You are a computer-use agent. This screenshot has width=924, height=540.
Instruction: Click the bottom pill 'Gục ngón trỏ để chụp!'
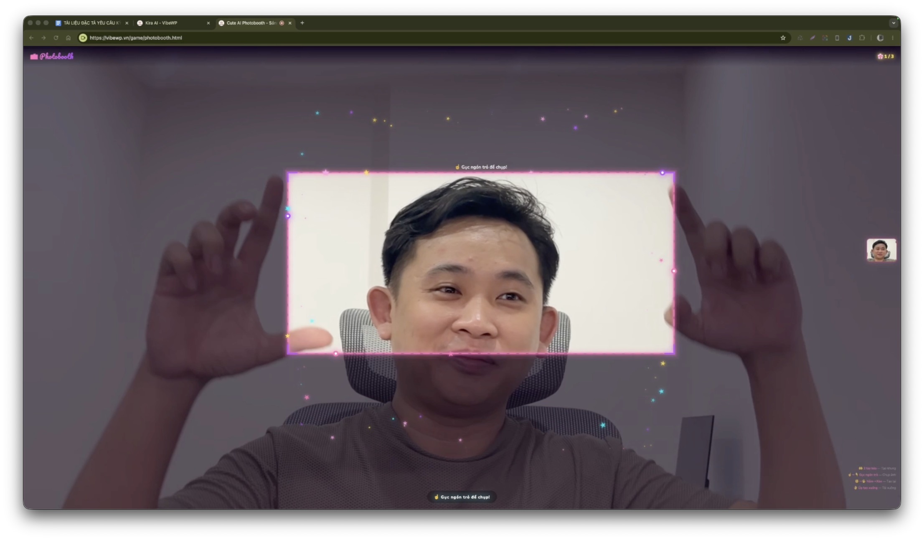pos(462,497)
